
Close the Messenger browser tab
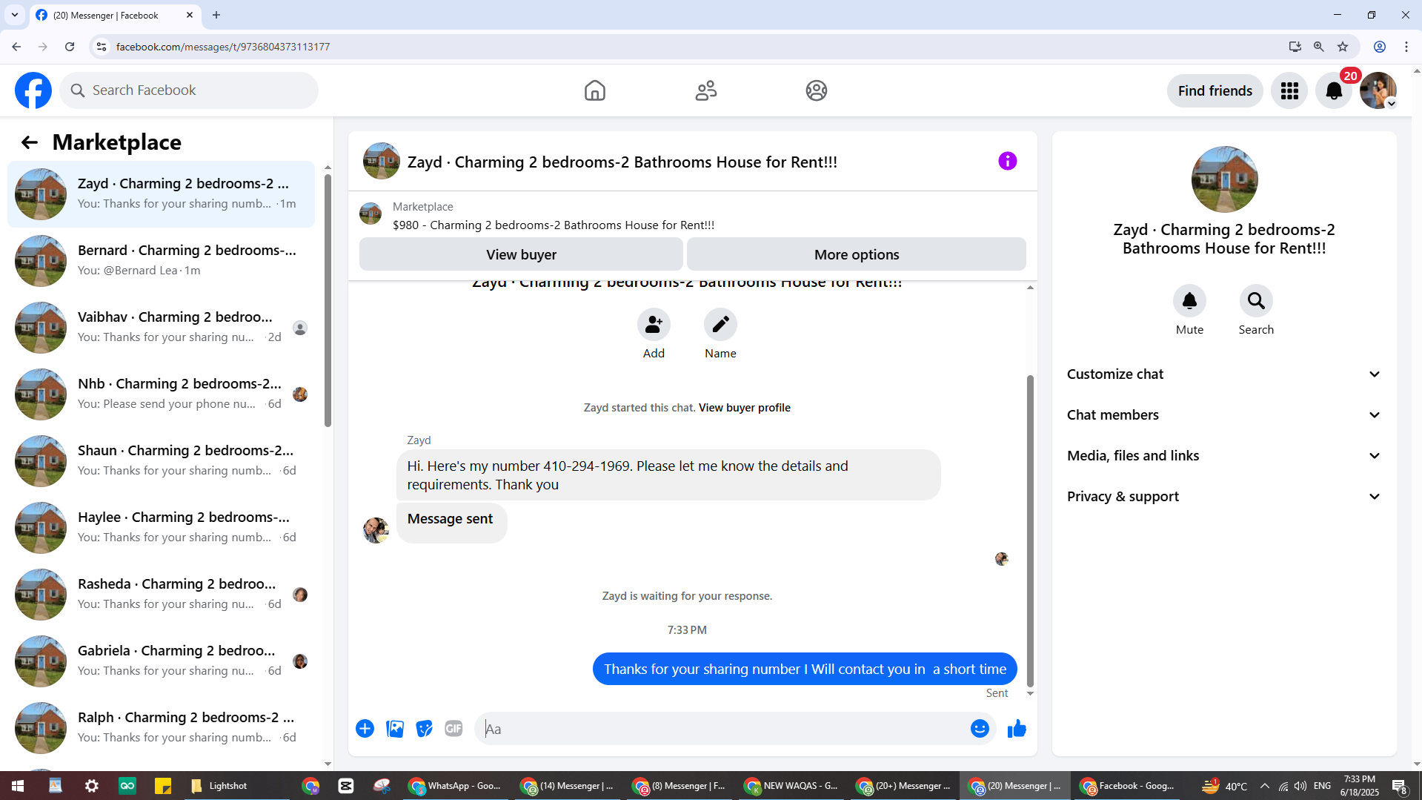point(190,15)
